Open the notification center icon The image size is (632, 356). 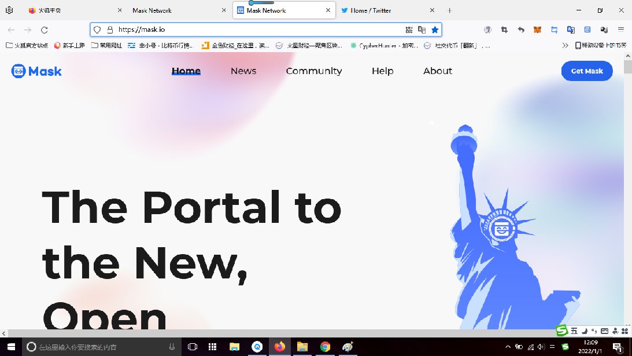pyautogui.click(x=618, y=347)
